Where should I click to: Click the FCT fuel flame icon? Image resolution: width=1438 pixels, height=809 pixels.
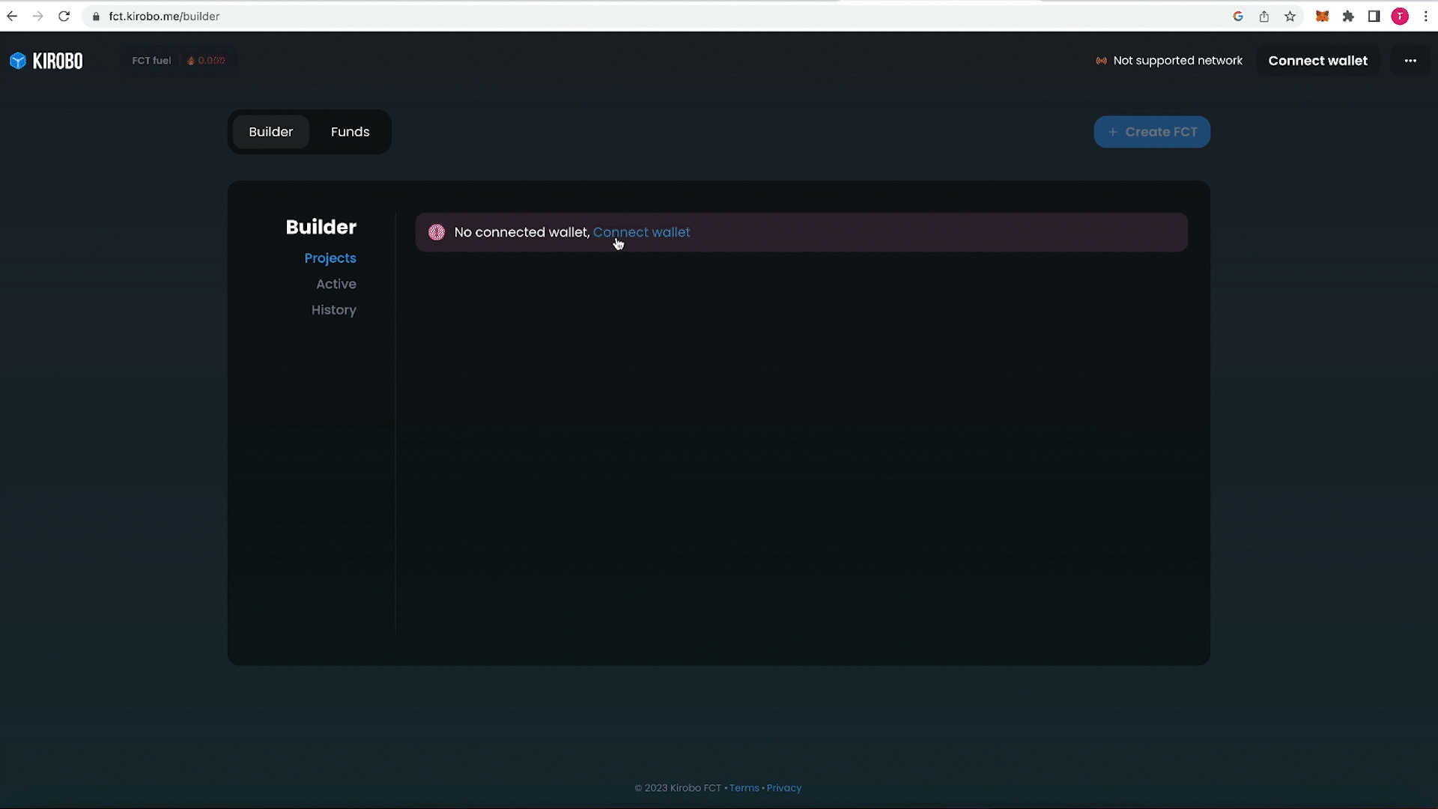point(191,61)
